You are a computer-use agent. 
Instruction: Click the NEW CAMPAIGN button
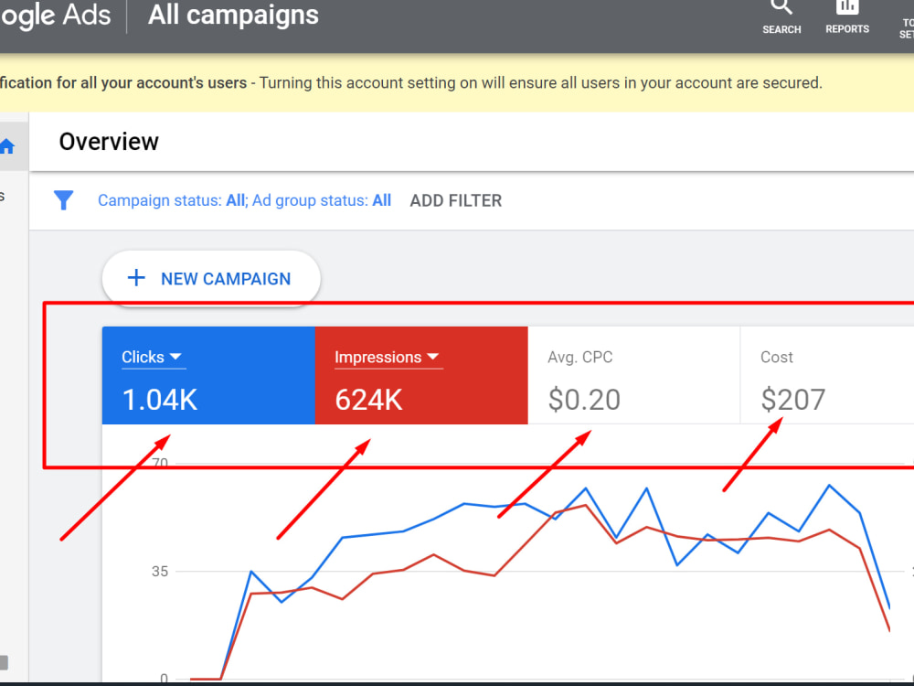pyautogui.click(x=211, y=278)
